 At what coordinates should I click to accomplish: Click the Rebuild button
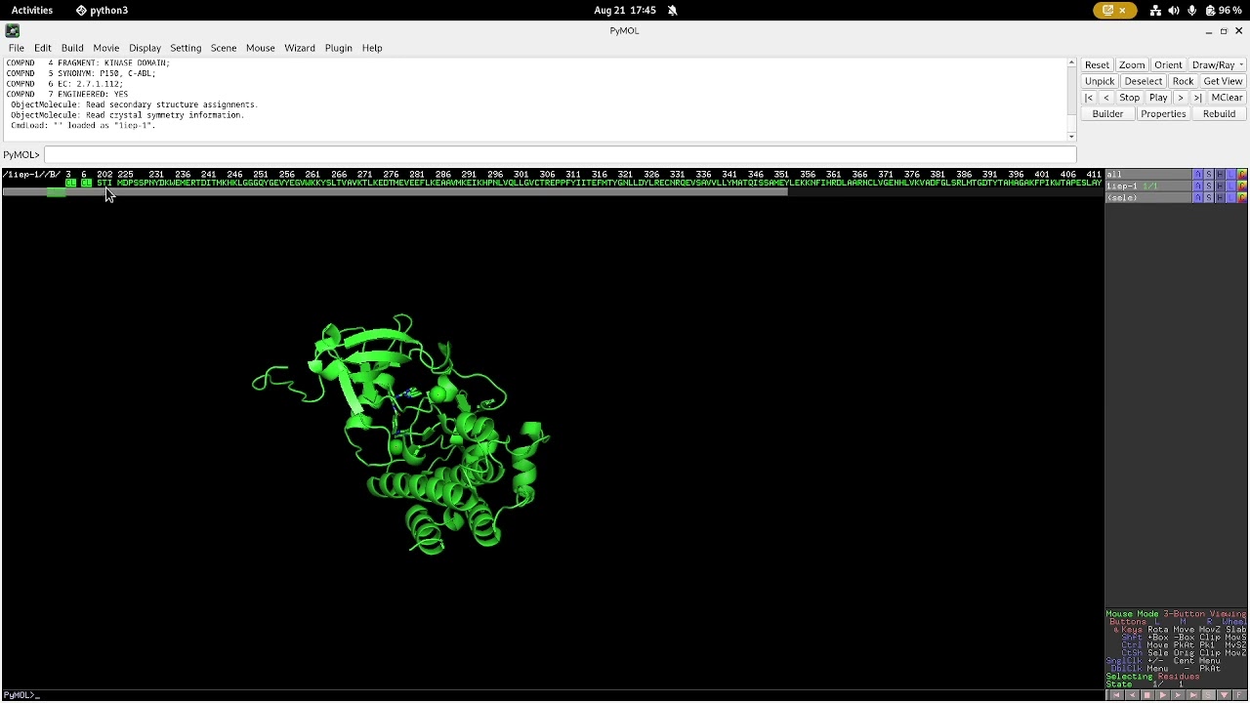1219,114
